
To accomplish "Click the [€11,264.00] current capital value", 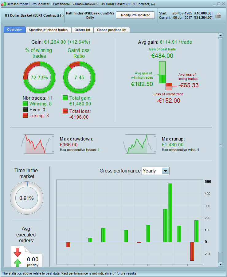I will [x=203, y=18].
